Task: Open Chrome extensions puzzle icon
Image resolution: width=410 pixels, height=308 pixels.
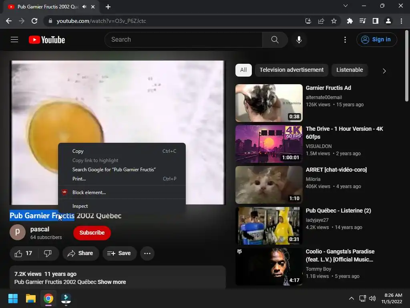Action: point(350,21)
